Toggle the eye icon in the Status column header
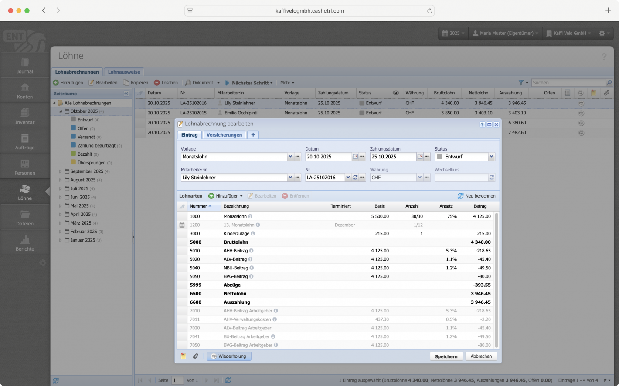Viewport: 619px width, 386px height. [396, 92]
